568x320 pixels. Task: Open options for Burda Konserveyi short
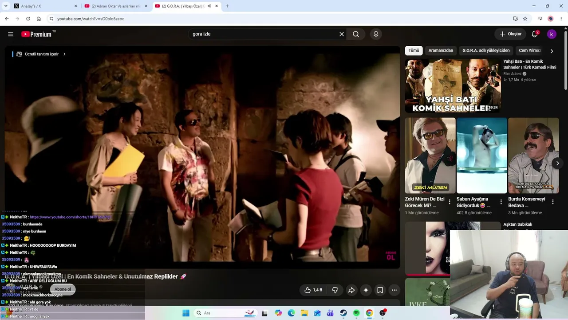pos(553,202)
